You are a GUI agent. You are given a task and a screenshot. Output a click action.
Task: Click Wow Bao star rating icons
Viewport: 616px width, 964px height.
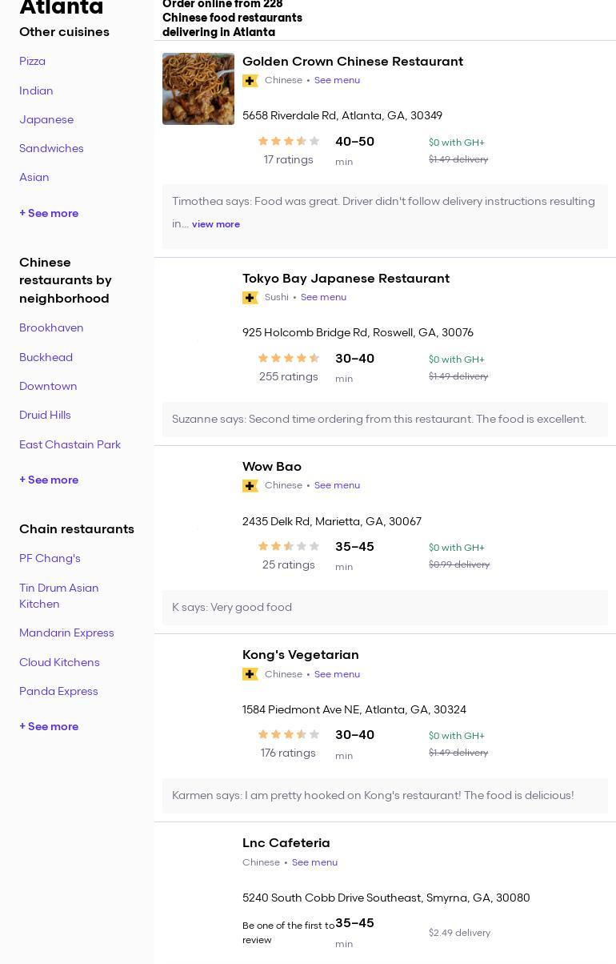[x=288, y=546]
